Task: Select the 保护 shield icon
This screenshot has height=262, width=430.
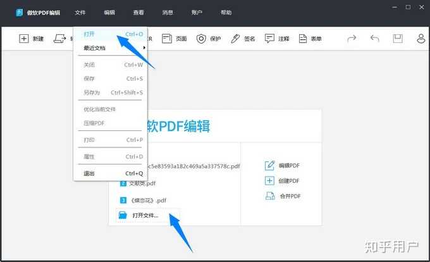Action: click(201, 39)
